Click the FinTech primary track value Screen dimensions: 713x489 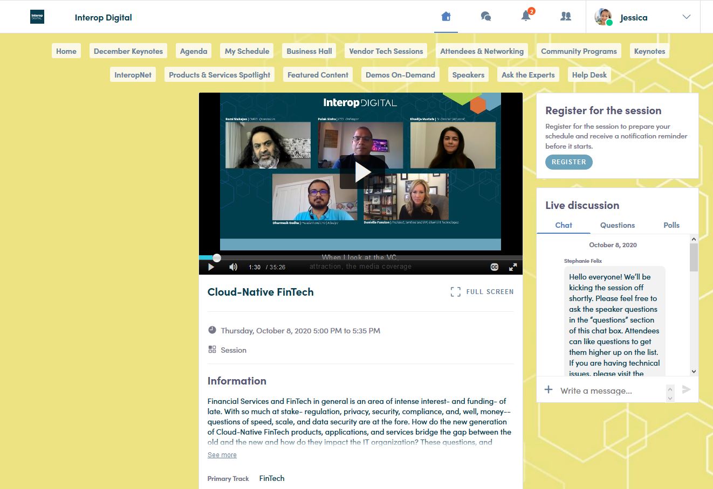(272, 478)
